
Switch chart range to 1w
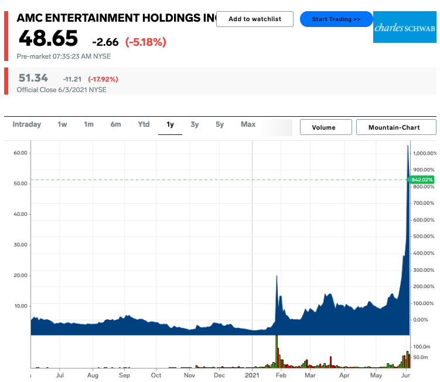click(x=62, y=124)
